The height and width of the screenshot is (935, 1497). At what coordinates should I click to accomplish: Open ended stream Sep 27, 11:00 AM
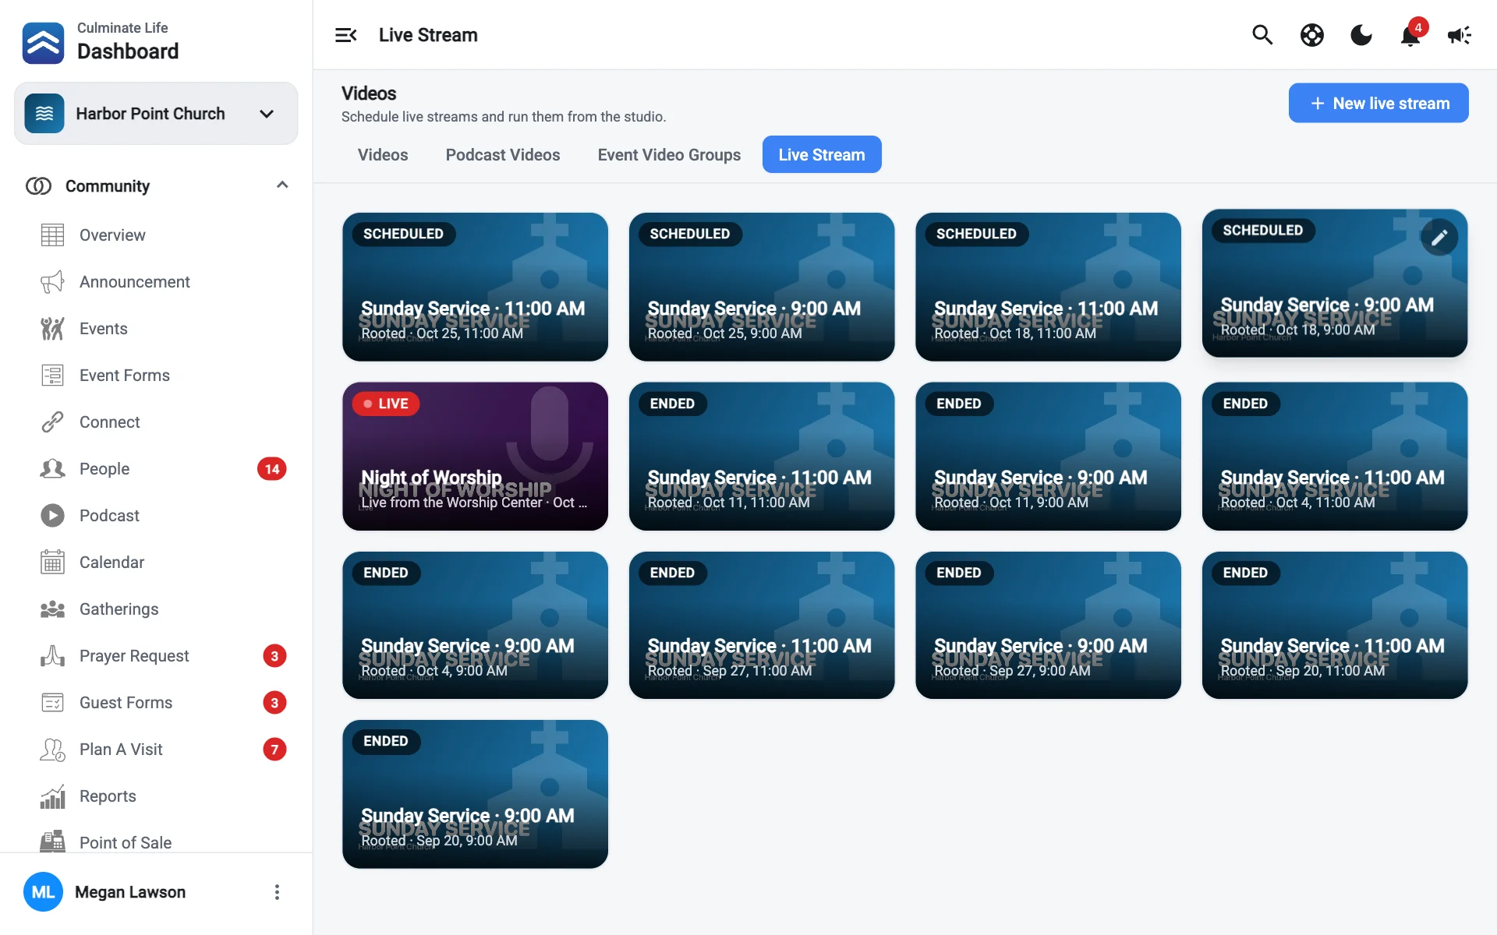(x=762, y=626)
